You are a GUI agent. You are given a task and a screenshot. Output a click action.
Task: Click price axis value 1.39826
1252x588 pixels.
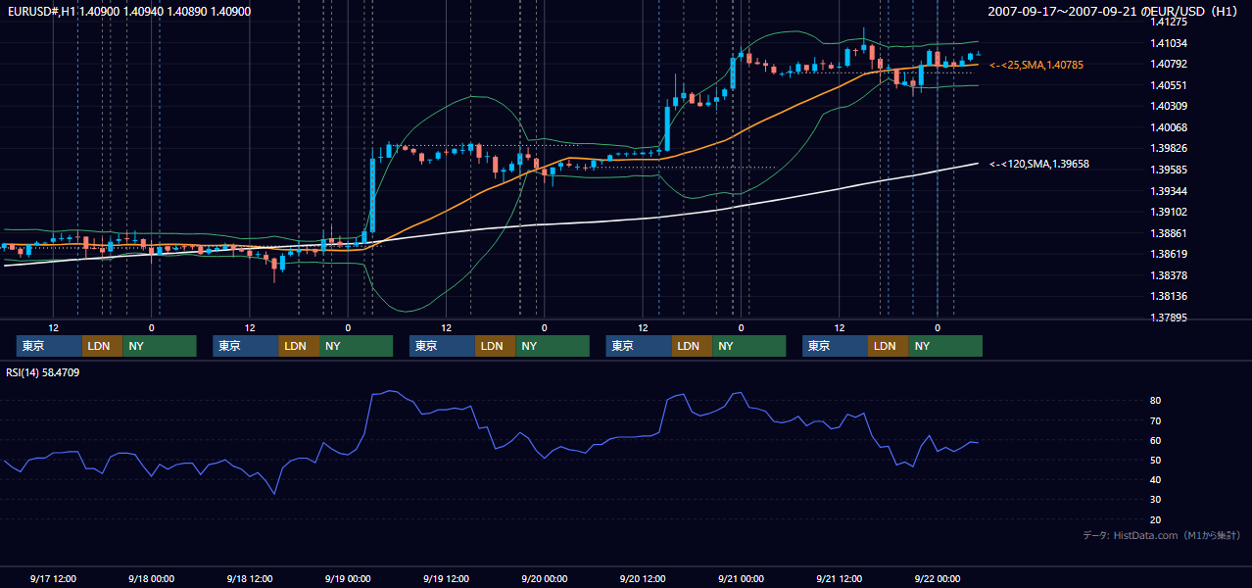pyautogui.click(x=1169, y=148)
